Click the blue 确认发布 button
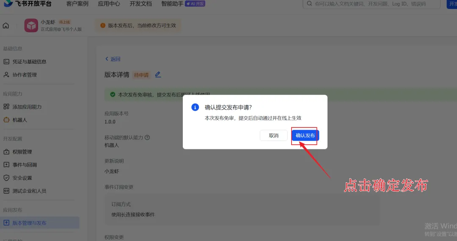 [x=305, y=135]
